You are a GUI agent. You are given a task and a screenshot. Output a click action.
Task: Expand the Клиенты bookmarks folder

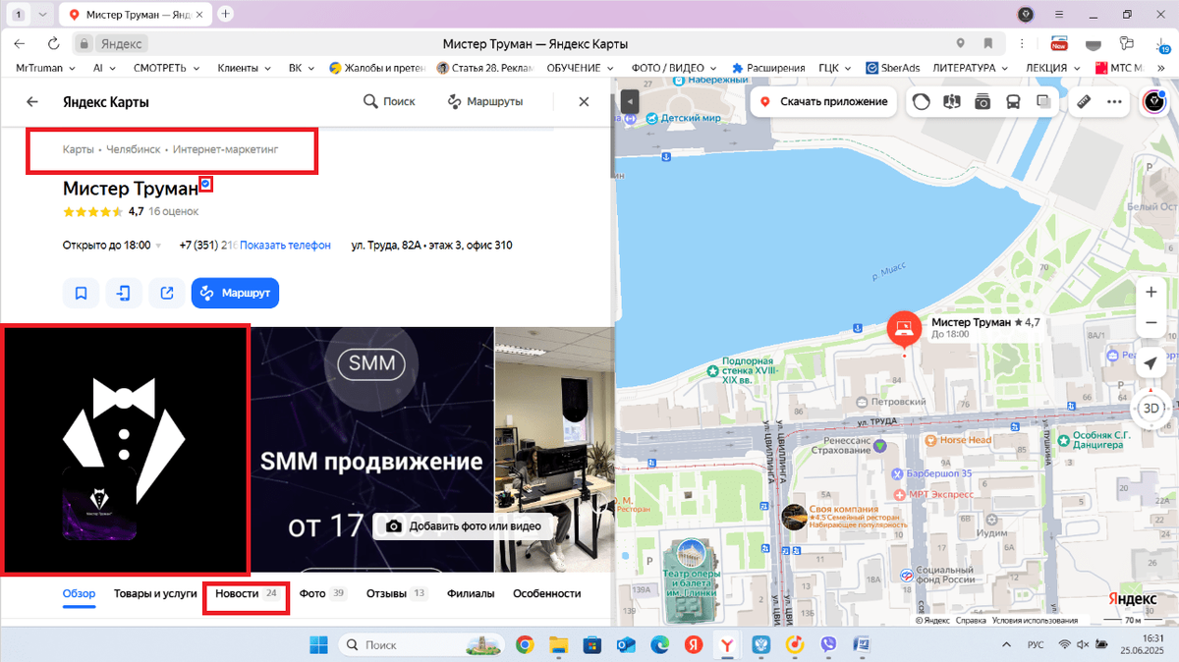245,68
